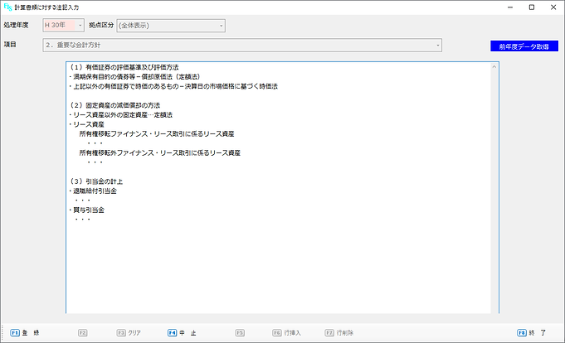Click the F4 中止 button
The height and width of the screenshot is (343, 565).
coord(182,333)
